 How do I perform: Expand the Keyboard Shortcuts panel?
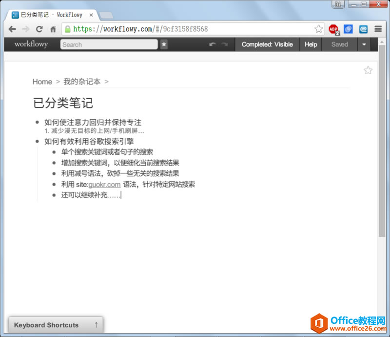click(55, 325)
